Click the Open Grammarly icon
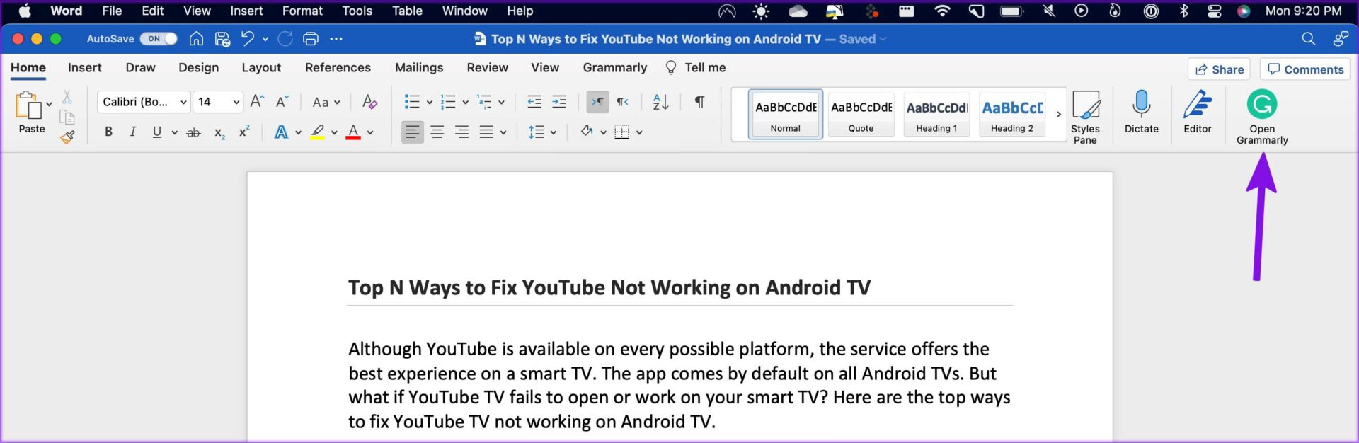This screenshot has width=1359, height=443. click(x=1261, y=105)
